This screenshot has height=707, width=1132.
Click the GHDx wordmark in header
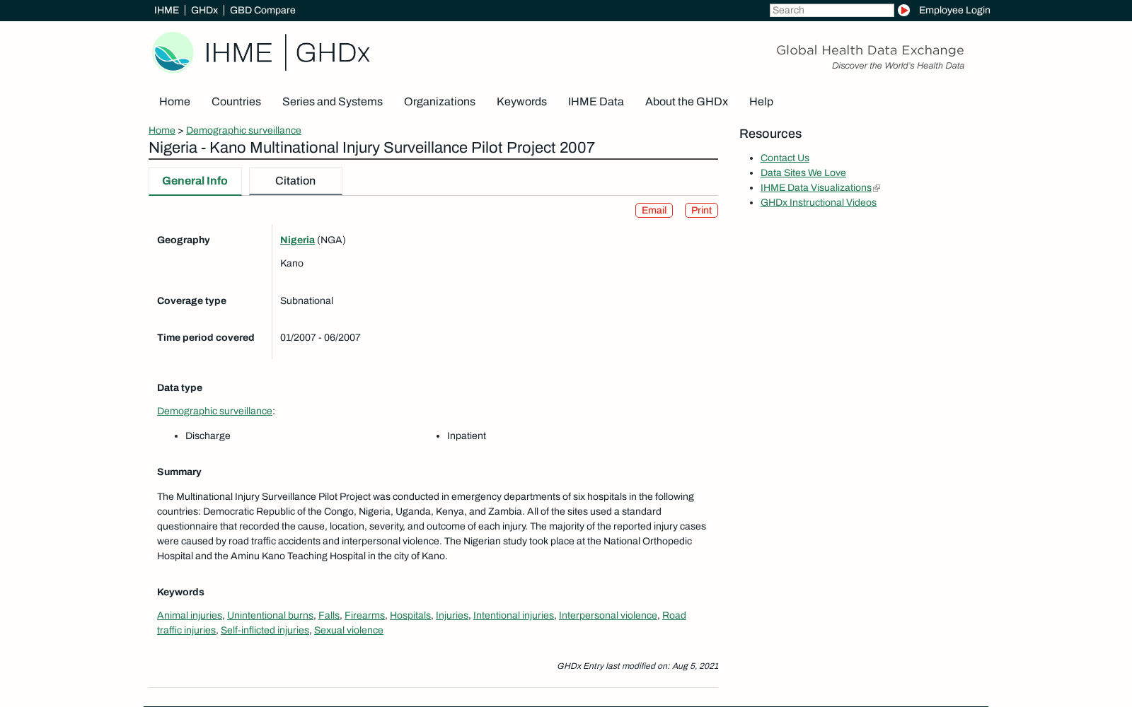click(x=333, y=53)
